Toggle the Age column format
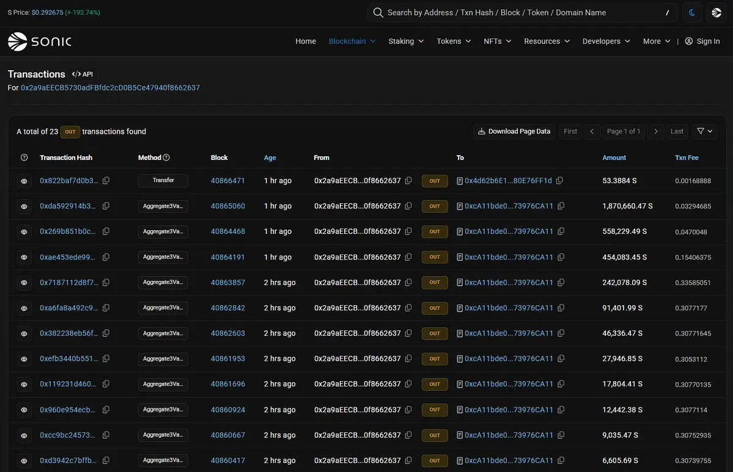The height and width of the screenshot is (472, 733). 270,158
